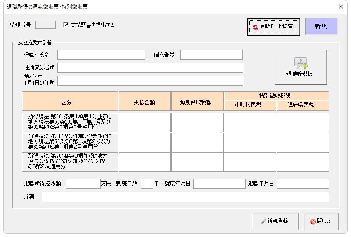The width and height of the screenshot is (351, 237).
Task: Click row label 第201条第1項第1号 text
Action: coord(70,123)
